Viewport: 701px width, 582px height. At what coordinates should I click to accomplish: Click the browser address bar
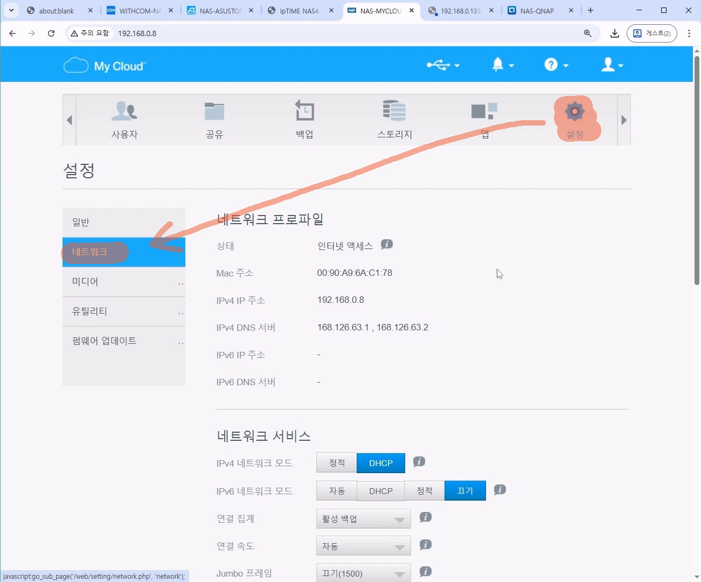pos(345,33)
